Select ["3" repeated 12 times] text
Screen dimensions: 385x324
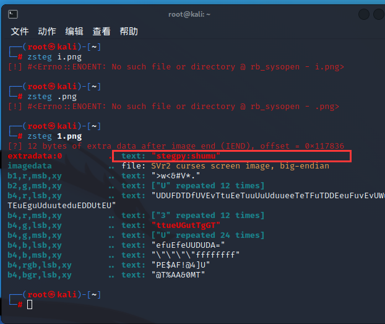(208, 216)
